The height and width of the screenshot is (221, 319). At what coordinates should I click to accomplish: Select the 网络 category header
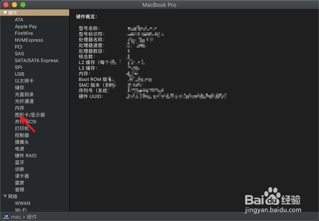click(x=13, y=196)
